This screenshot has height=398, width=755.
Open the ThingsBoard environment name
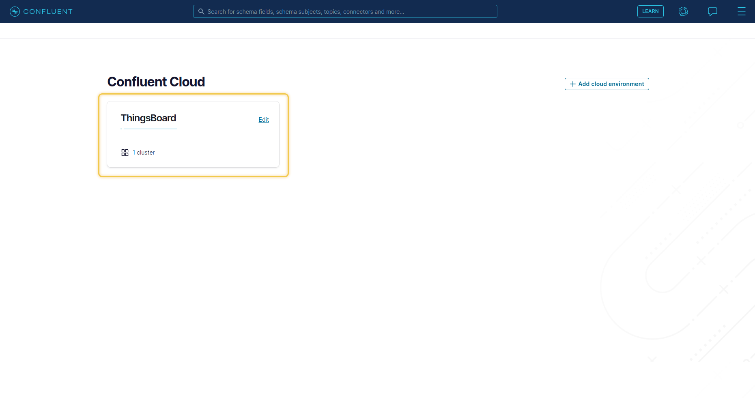point(148,118)
